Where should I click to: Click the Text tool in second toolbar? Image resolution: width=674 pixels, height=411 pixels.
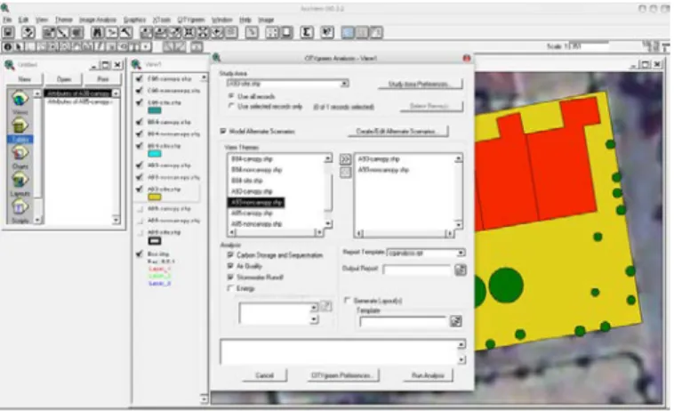click(135, 46)
